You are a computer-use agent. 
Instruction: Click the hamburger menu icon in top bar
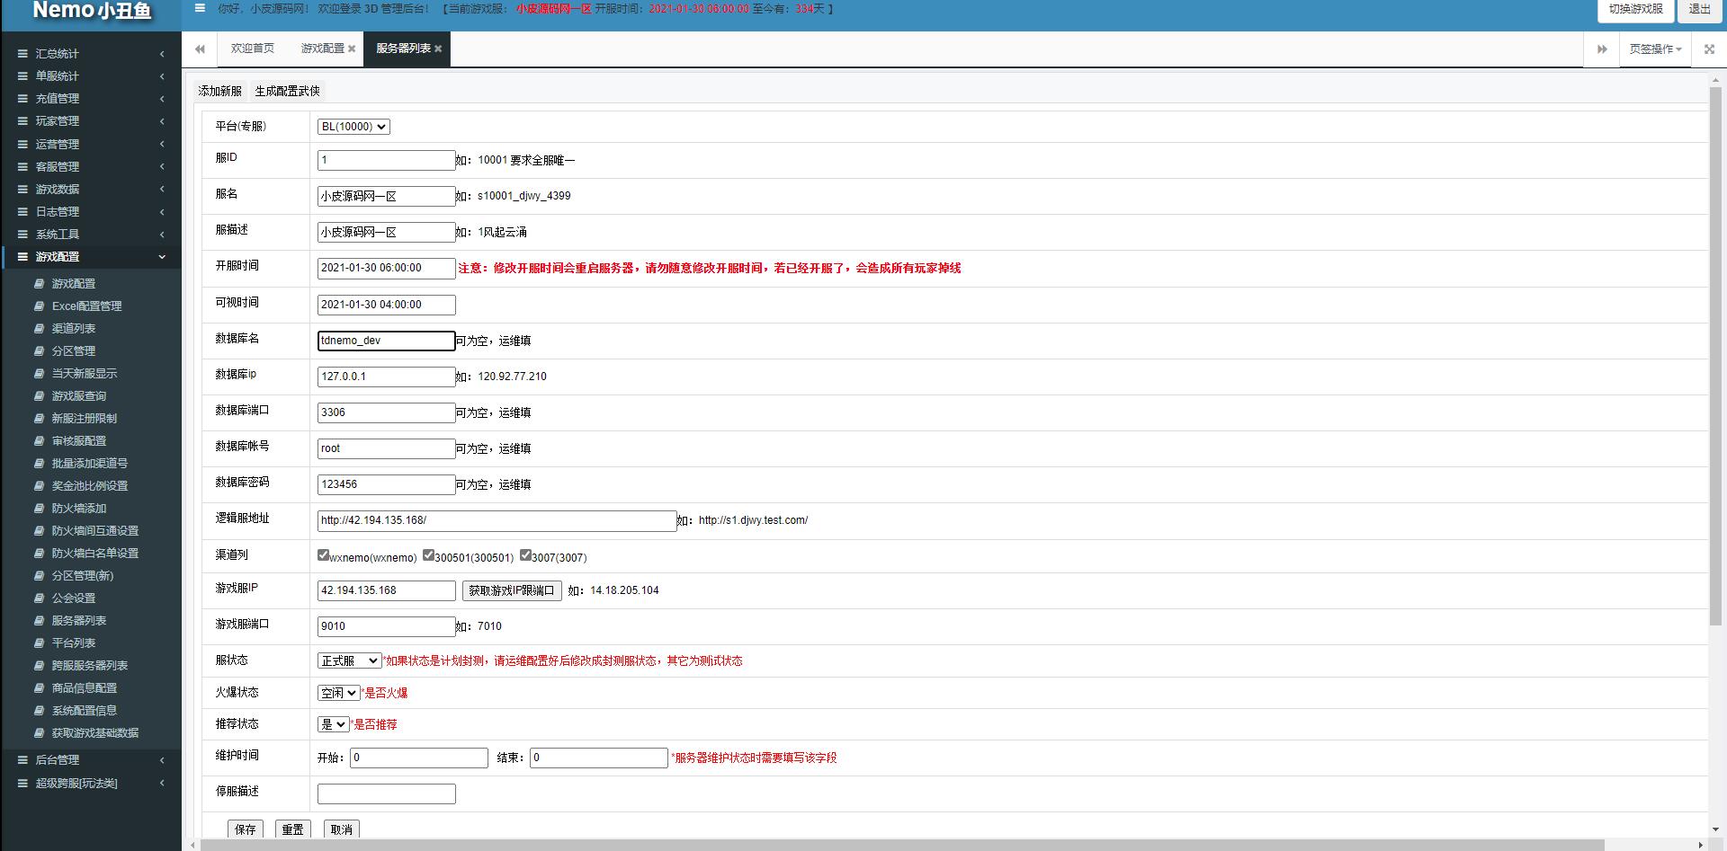[200, 9]
